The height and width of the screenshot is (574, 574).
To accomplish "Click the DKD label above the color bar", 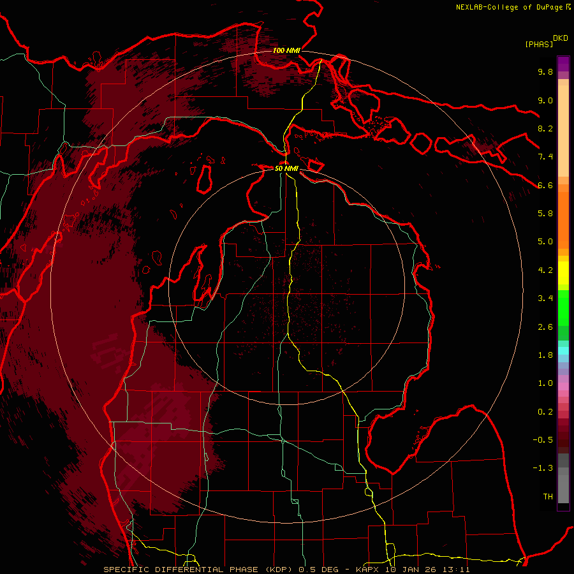I will [x=560, y=38].
